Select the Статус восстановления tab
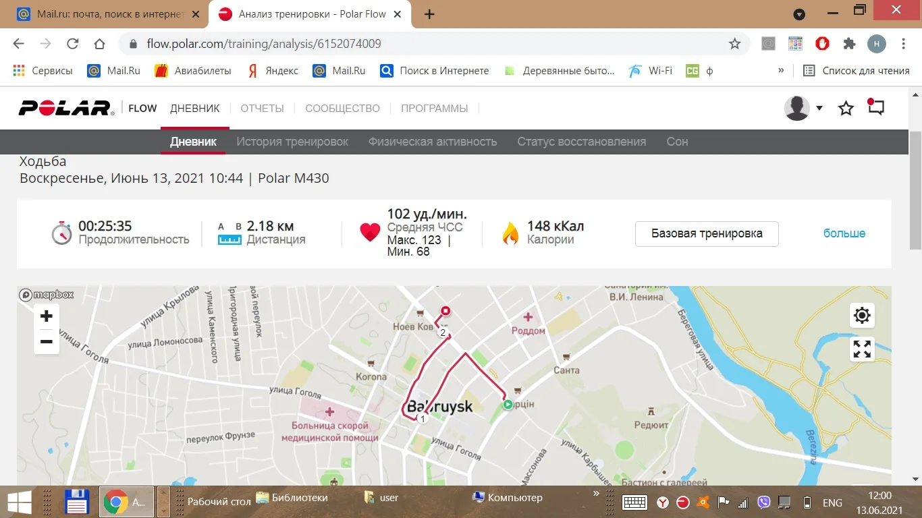Image resolution: width=922 pixels, height=518 pixels. [x=582, y=142]
